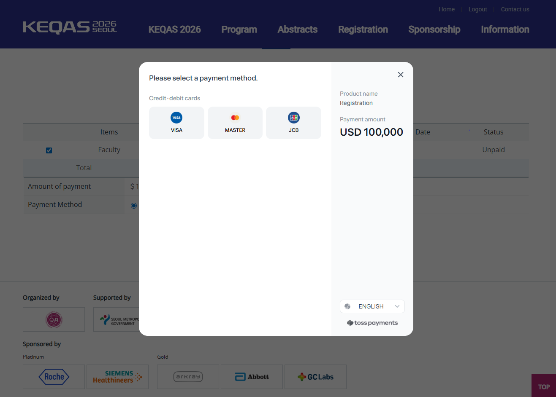Viewport: 556px width, 397px height.
Task: Click the Roche sponsor logo
Action: [54, 377]
